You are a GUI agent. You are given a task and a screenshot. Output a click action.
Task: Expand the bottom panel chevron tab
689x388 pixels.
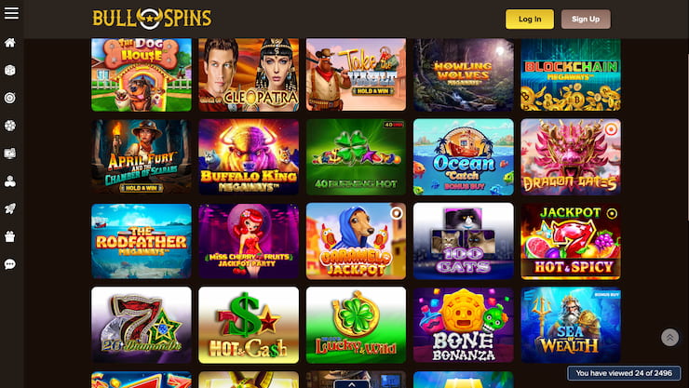tap(352, 384)
